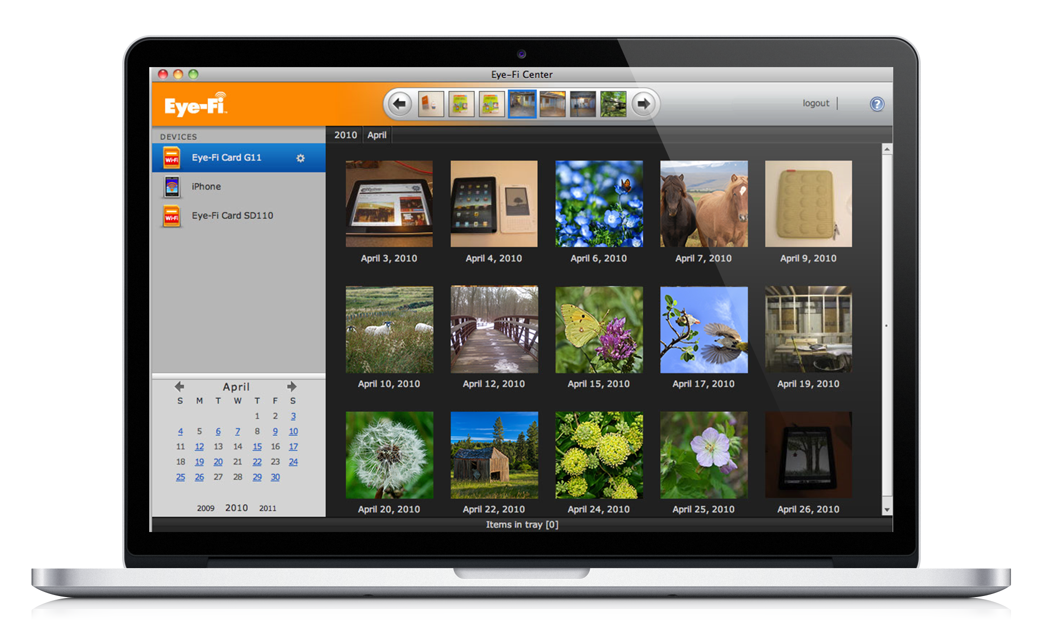
Task: Select calendar day 6
Action: coord(218,431)
